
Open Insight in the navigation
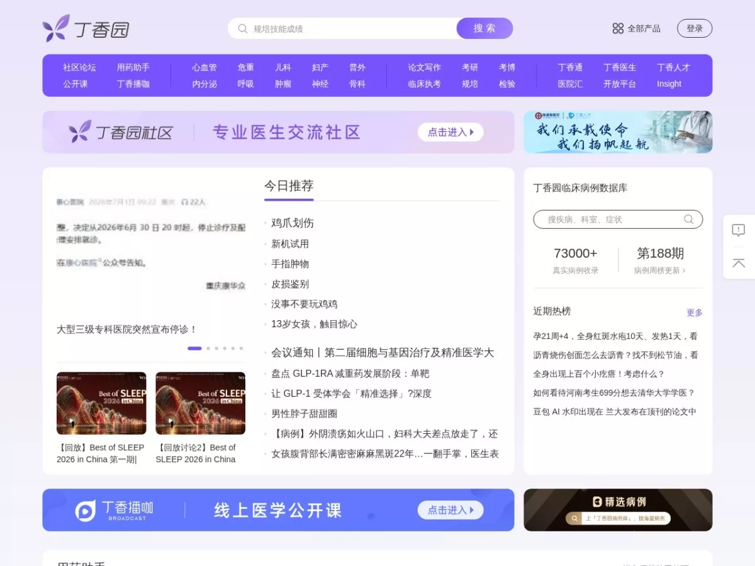click(x=669, y=84)
